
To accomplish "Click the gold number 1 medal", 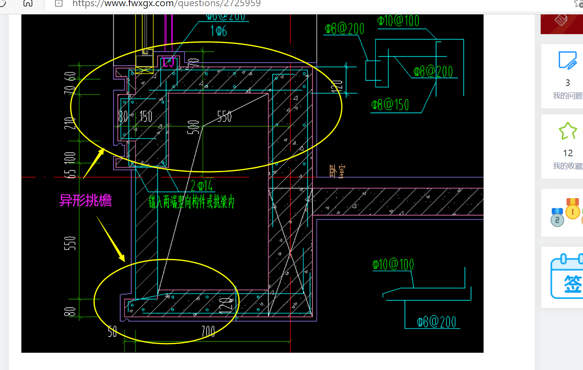I will coord(572,208).
